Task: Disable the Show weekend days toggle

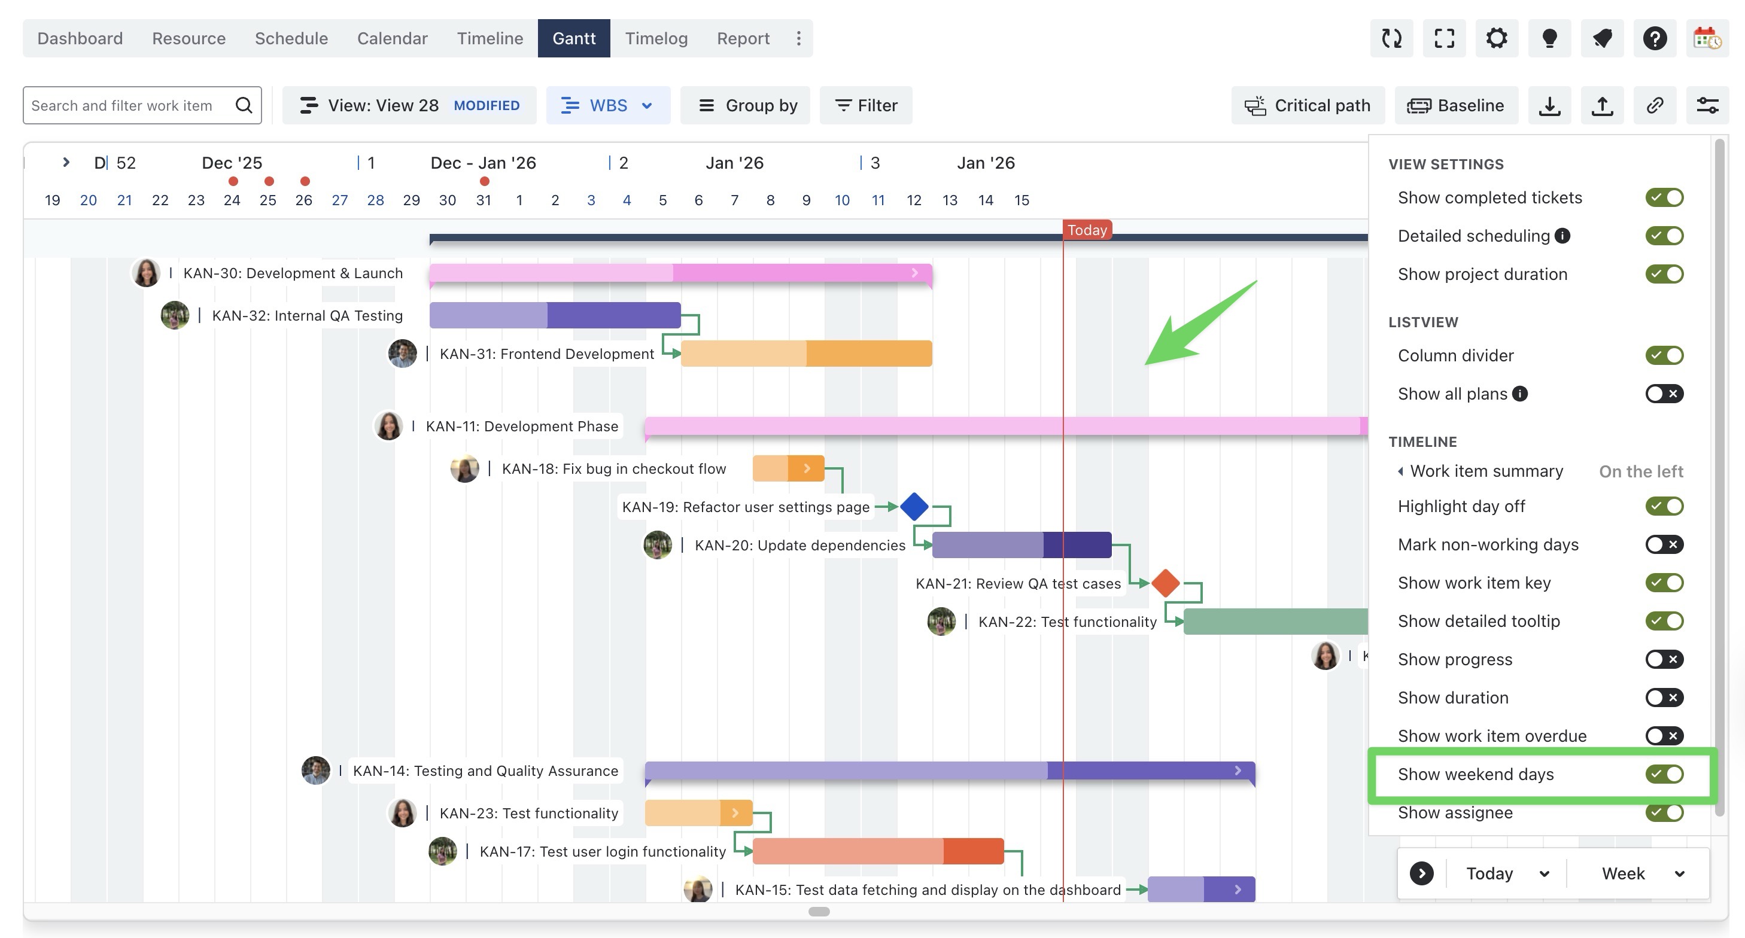Action: (1664, 774)
